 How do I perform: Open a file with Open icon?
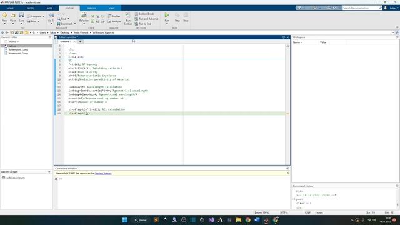point(13,16)
